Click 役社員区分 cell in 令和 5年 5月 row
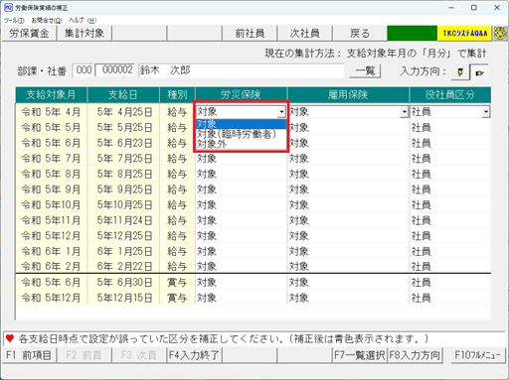 (450, 128)
